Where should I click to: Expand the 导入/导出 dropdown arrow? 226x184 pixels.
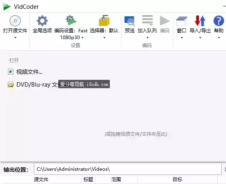(x=200, y=38)
